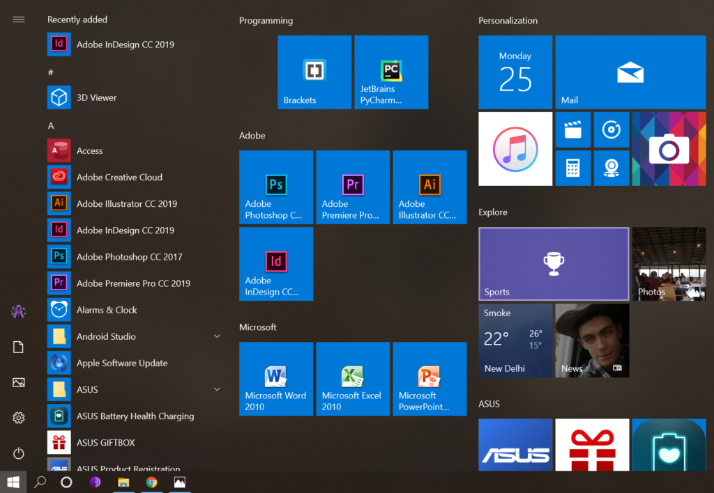Open the Maps webcam-pin tile
Image resolution: width=714 pixels, height=493 pixels.
tap(611, 169)
